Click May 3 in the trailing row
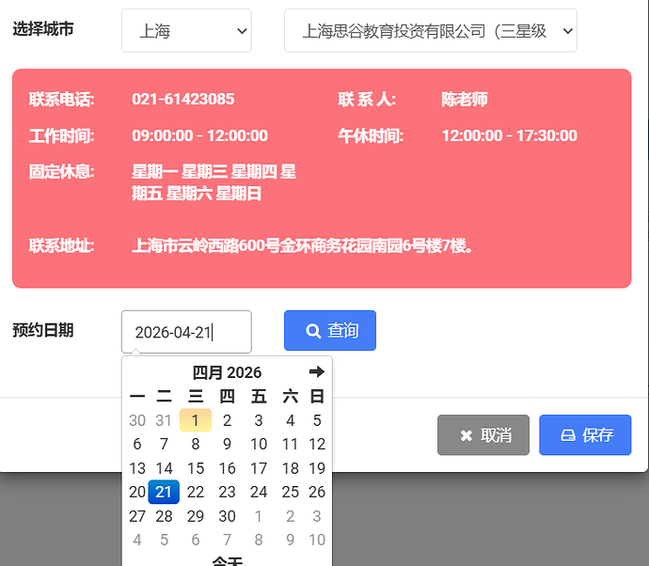 [317, 516]
